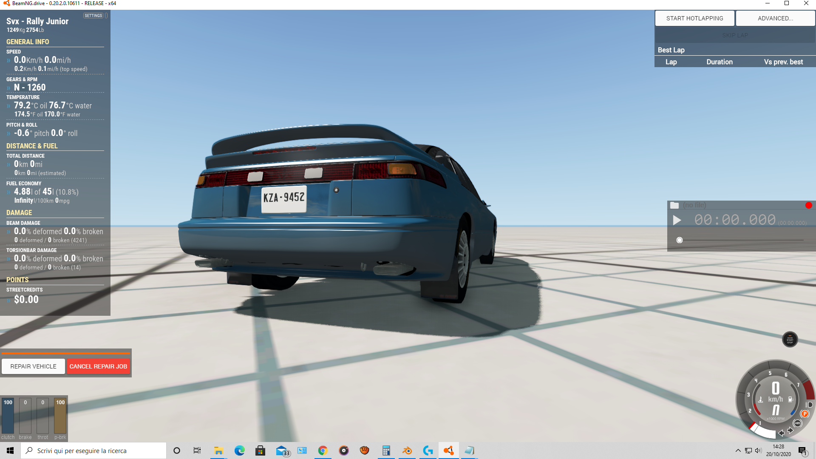Open the Notepad icon on taskbar
The height and width of the screenshot is (459, 816).
[x=469, y=450]
